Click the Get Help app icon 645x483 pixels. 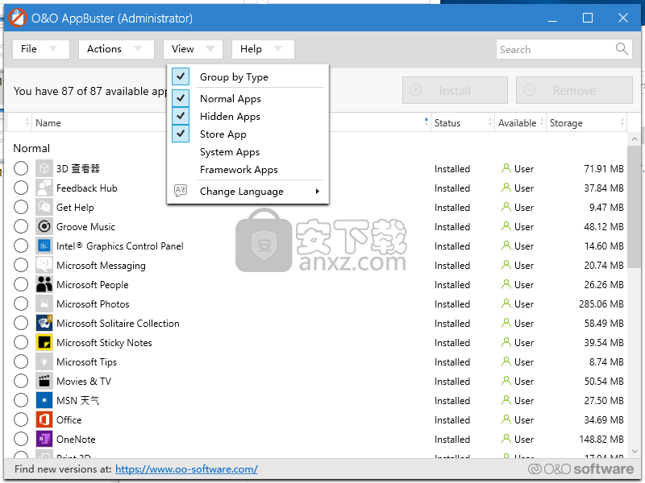tap(44, 207)
